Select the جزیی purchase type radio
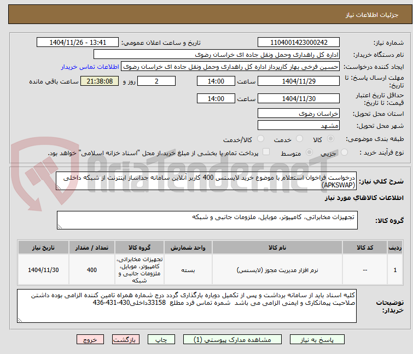The height and width of the screenshot is (354, 413). click(344, 152)
